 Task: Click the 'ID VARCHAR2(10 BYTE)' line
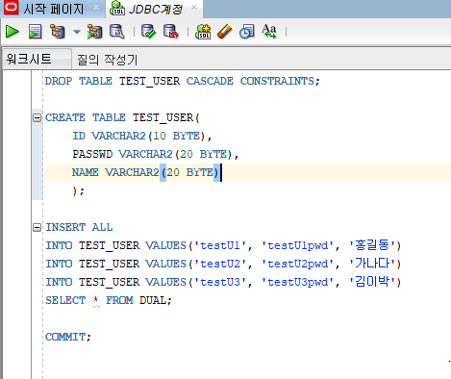(141, 136)
